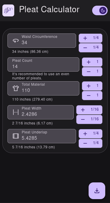The image size is (110, 203).
Task: Subtract 1 from Total Material
Action: pos(92,96)
